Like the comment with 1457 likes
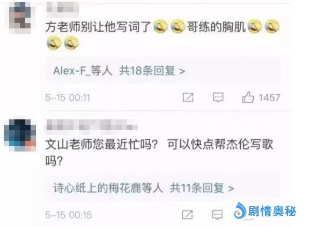 click(248, 97)
